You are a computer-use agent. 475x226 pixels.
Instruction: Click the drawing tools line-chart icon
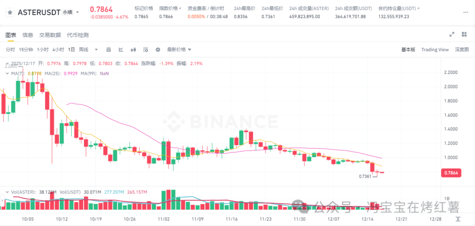121,50
